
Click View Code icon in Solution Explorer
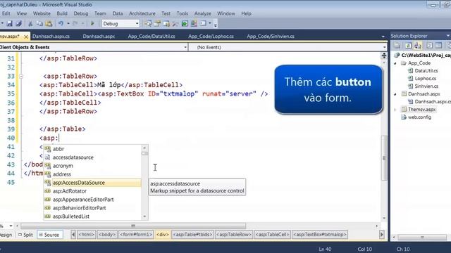pyautogui.click(x=429, y=45)
